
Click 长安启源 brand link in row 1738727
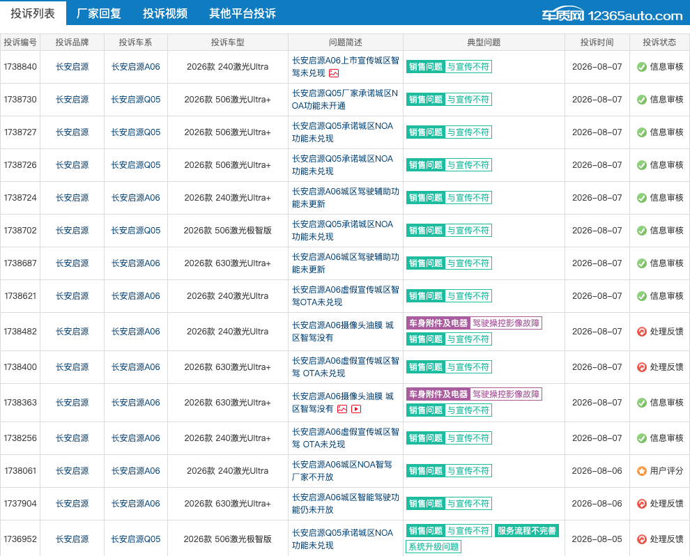coord(72,132)
